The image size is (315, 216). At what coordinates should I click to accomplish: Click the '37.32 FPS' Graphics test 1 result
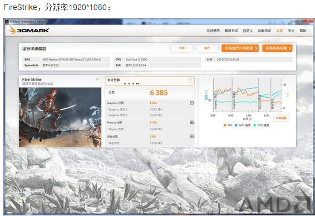click(156, 109)
